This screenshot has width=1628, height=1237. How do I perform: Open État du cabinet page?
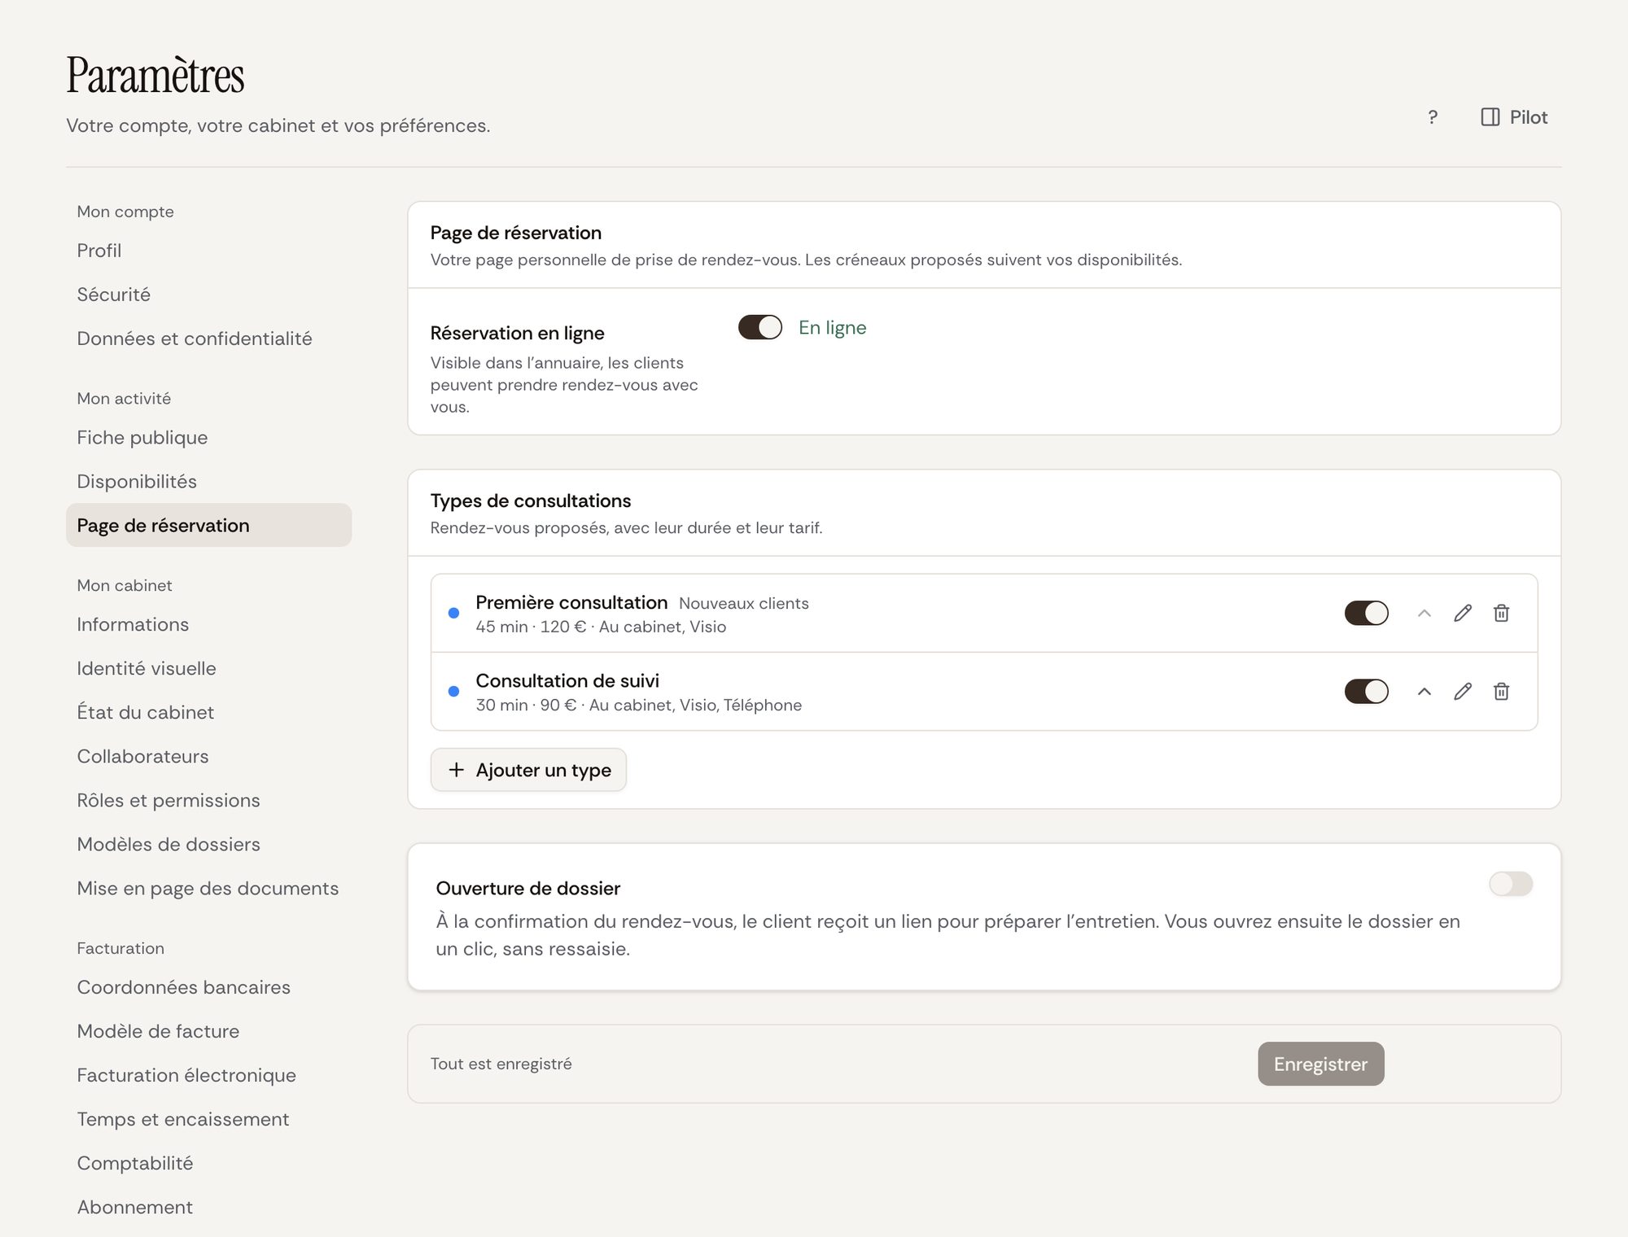(x=209, y=713)
